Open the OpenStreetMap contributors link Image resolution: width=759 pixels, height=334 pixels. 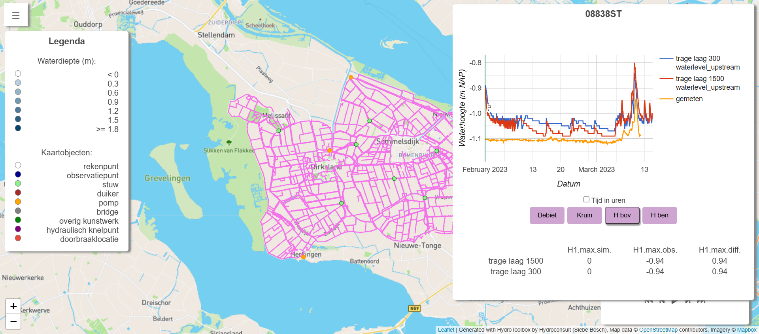pyautogui.click(x=658, y=330)
